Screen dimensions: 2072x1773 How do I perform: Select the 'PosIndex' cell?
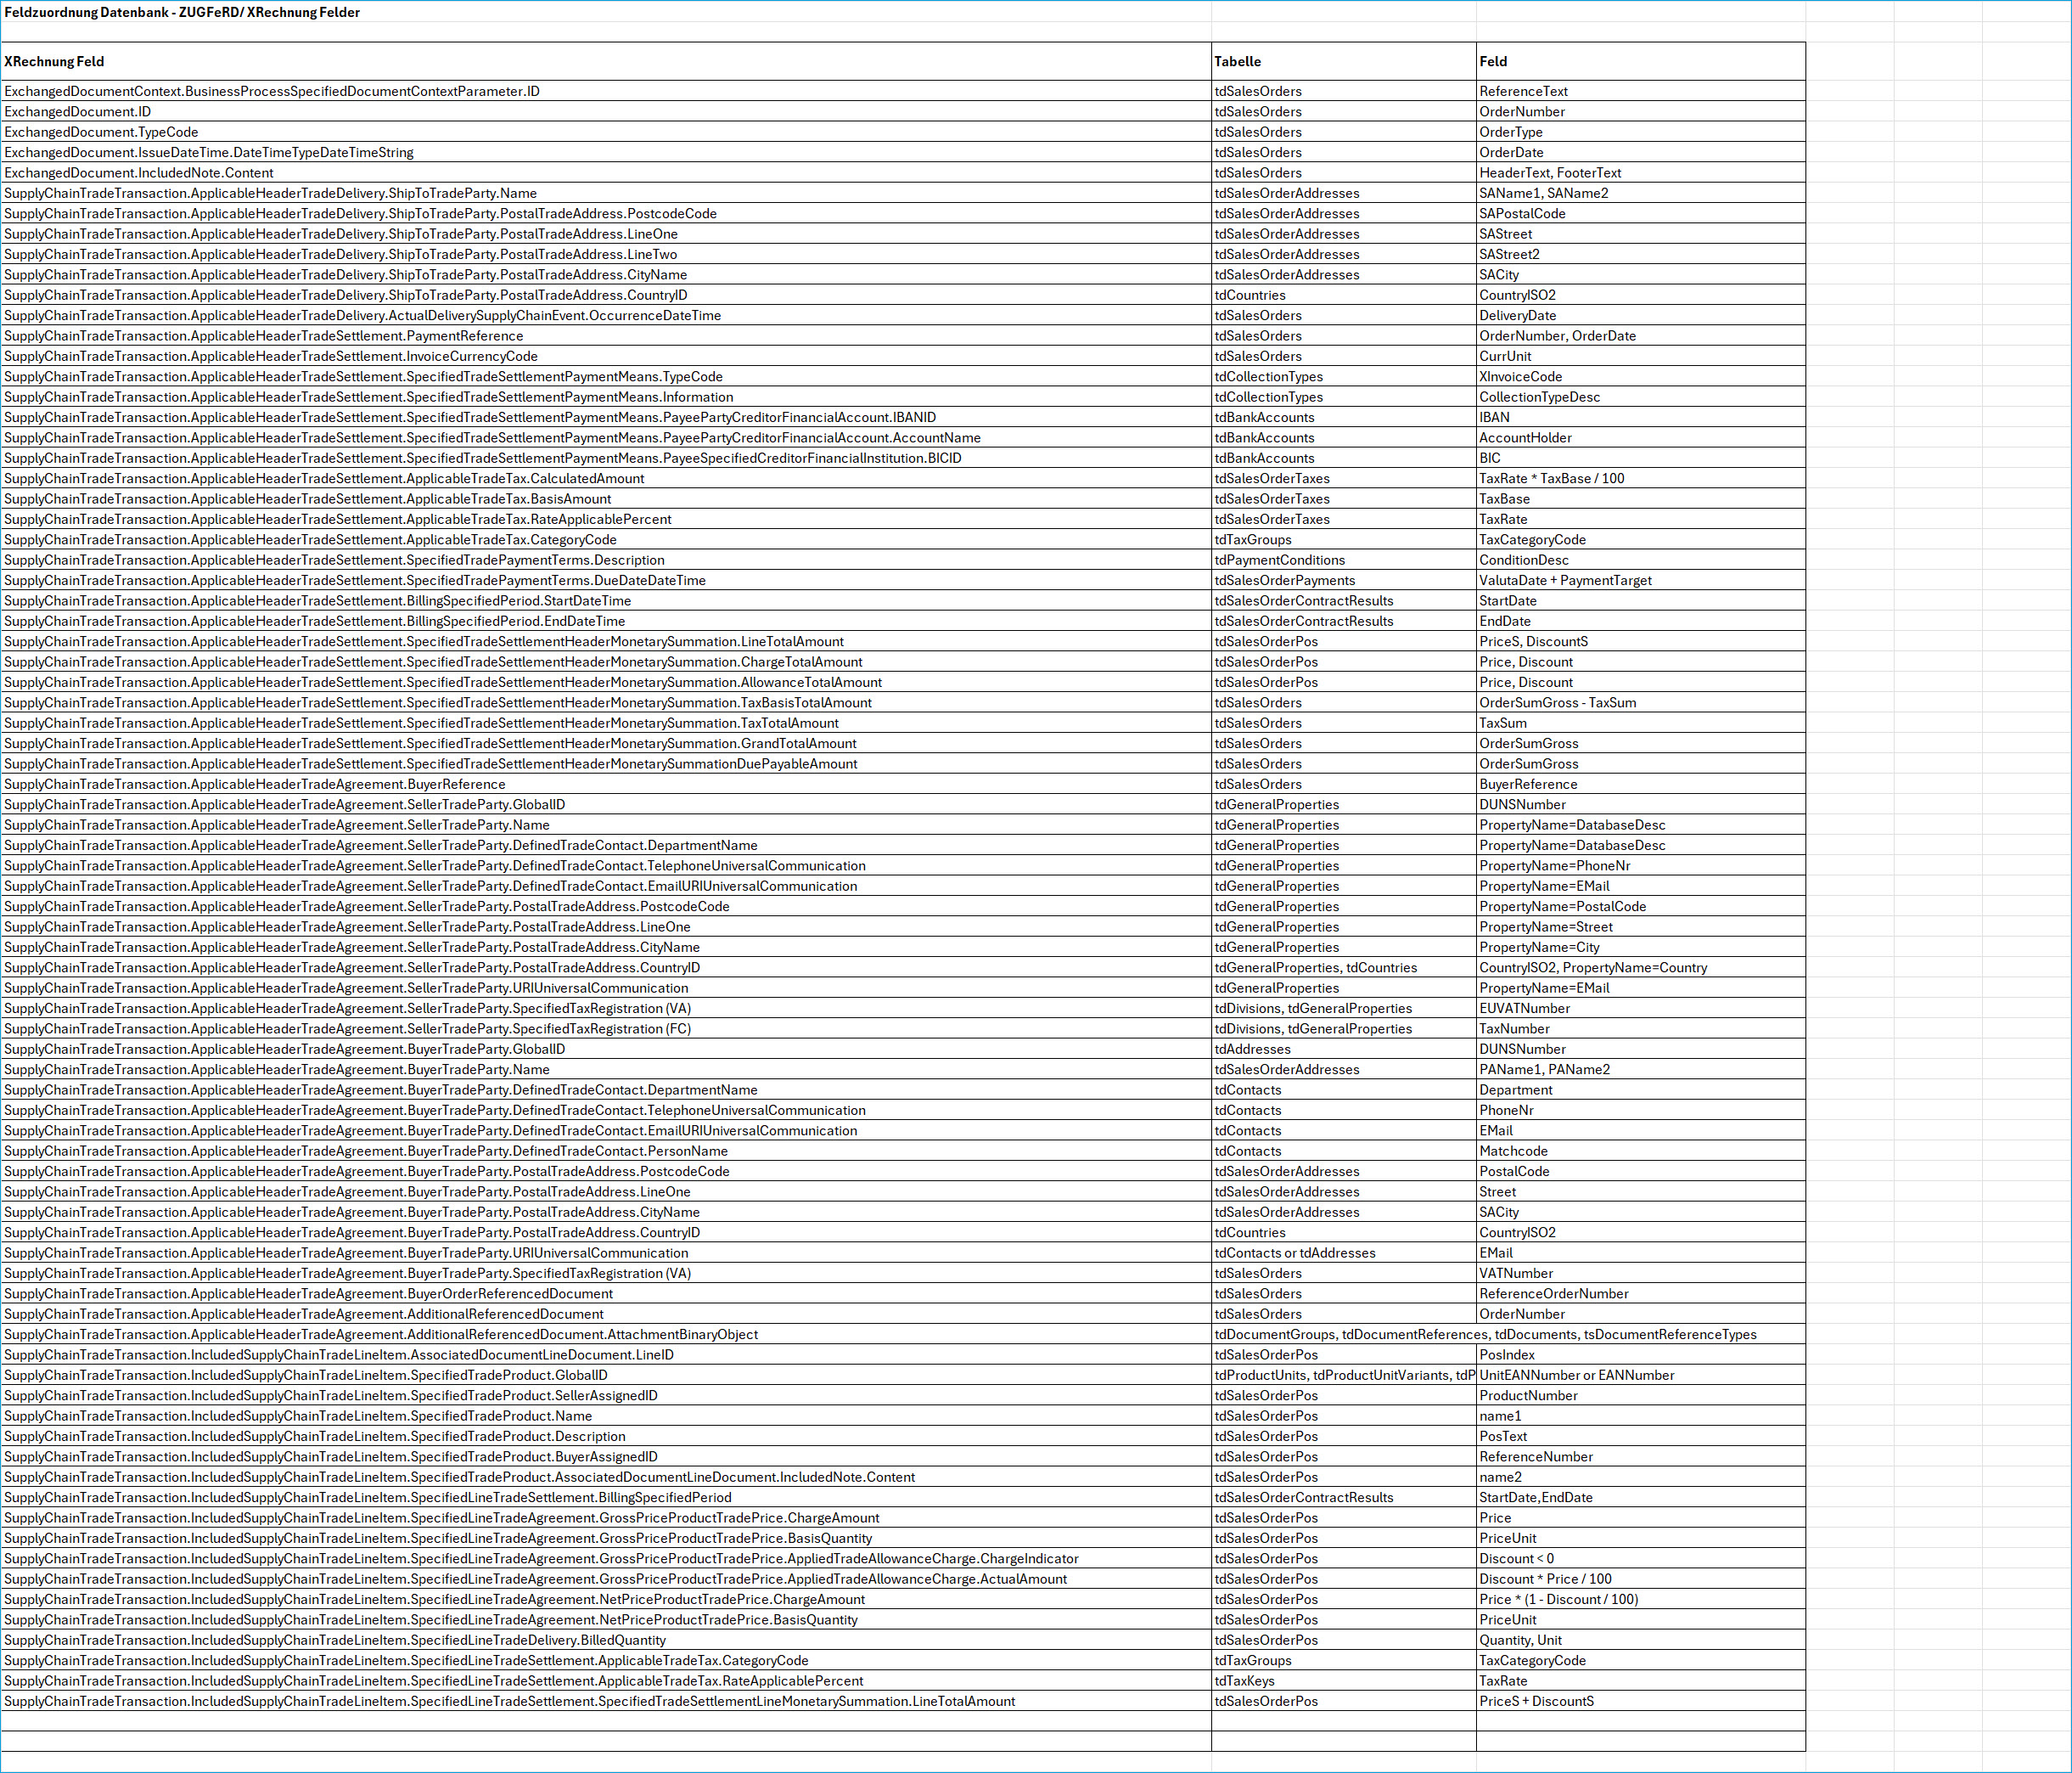coord(1640,1354)
